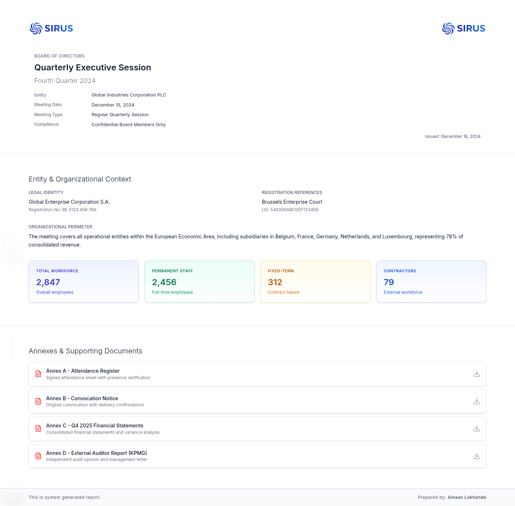
Task: Click the Quarterly Executive Session title
Action: pyautogui.click(x=93, y=68)
